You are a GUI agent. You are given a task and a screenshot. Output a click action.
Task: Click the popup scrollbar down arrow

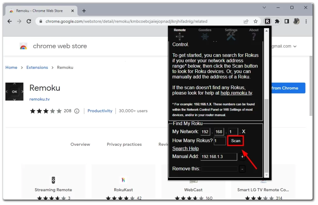point(266,175)
